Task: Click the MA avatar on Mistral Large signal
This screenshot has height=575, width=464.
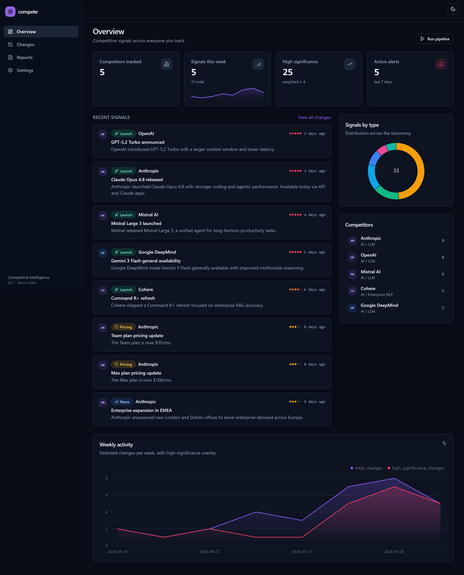Action: click(103, 216)
